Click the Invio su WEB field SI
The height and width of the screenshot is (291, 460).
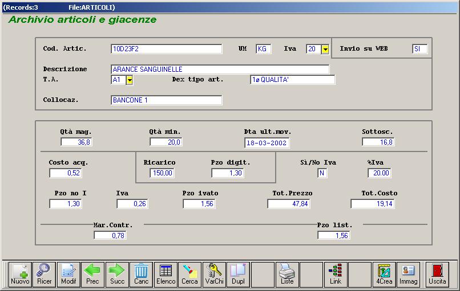[x=420, y=49]
